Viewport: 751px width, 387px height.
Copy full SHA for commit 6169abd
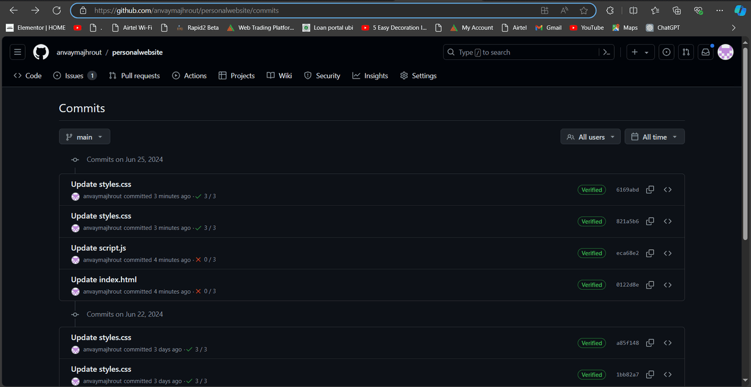pyautogui.click(x=650, y=190)
